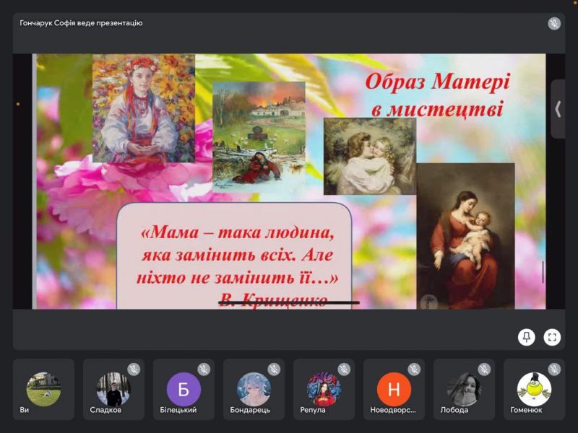
Task: Click the quote box about Мама
Action: [234, 256]
